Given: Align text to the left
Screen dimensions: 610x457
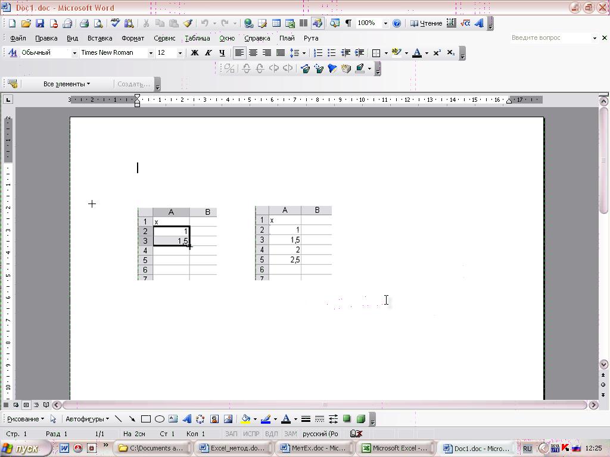Looking at the screenshot, I should (x=239, y=53).
